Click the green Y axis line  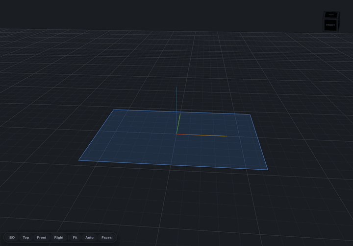(x=178, y=124)
